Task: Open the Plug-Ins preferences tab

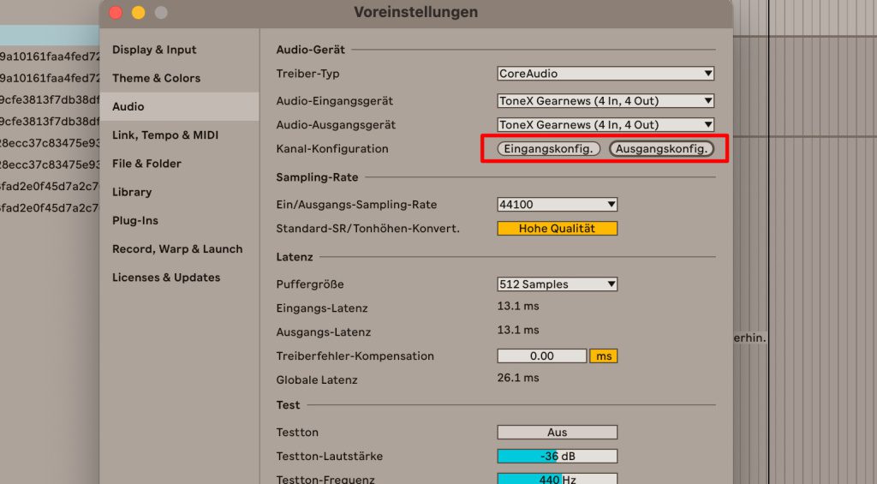Action: 135,220
